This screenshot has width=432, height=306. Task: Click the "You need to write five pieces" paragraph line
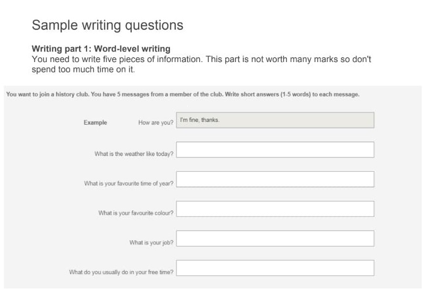click(201, 59)
